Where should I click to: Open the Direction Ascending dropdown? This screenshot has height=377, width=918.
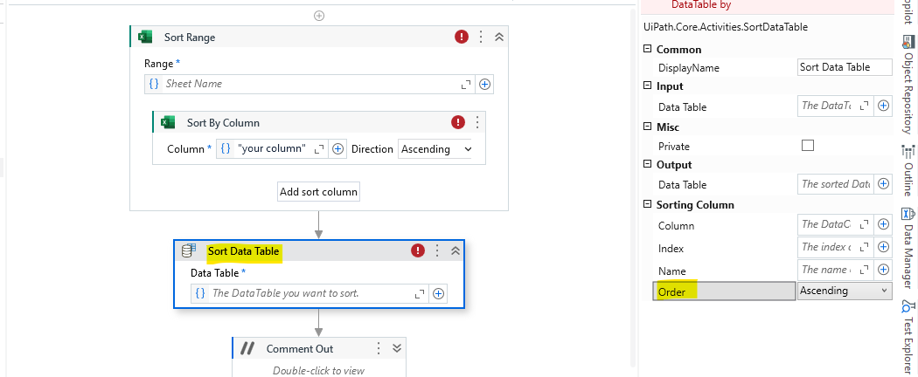[435, 148]
